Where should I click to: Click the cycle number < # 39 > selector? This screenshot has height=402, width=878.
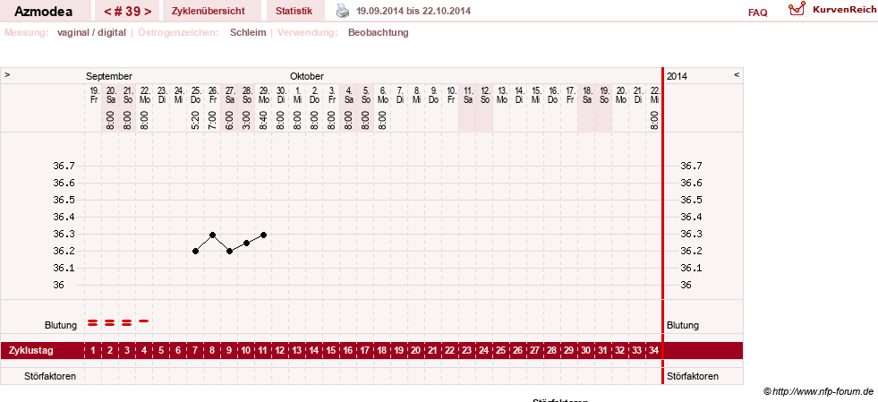128,12
